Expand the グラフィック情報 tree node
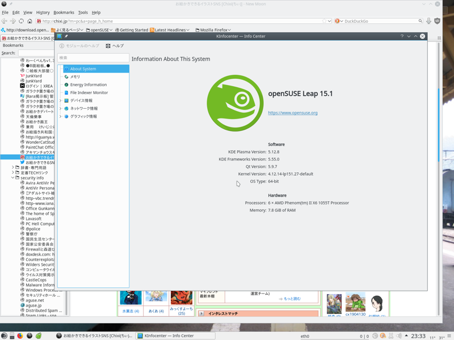The image size is (454, 340). click(x=61, y=116)
